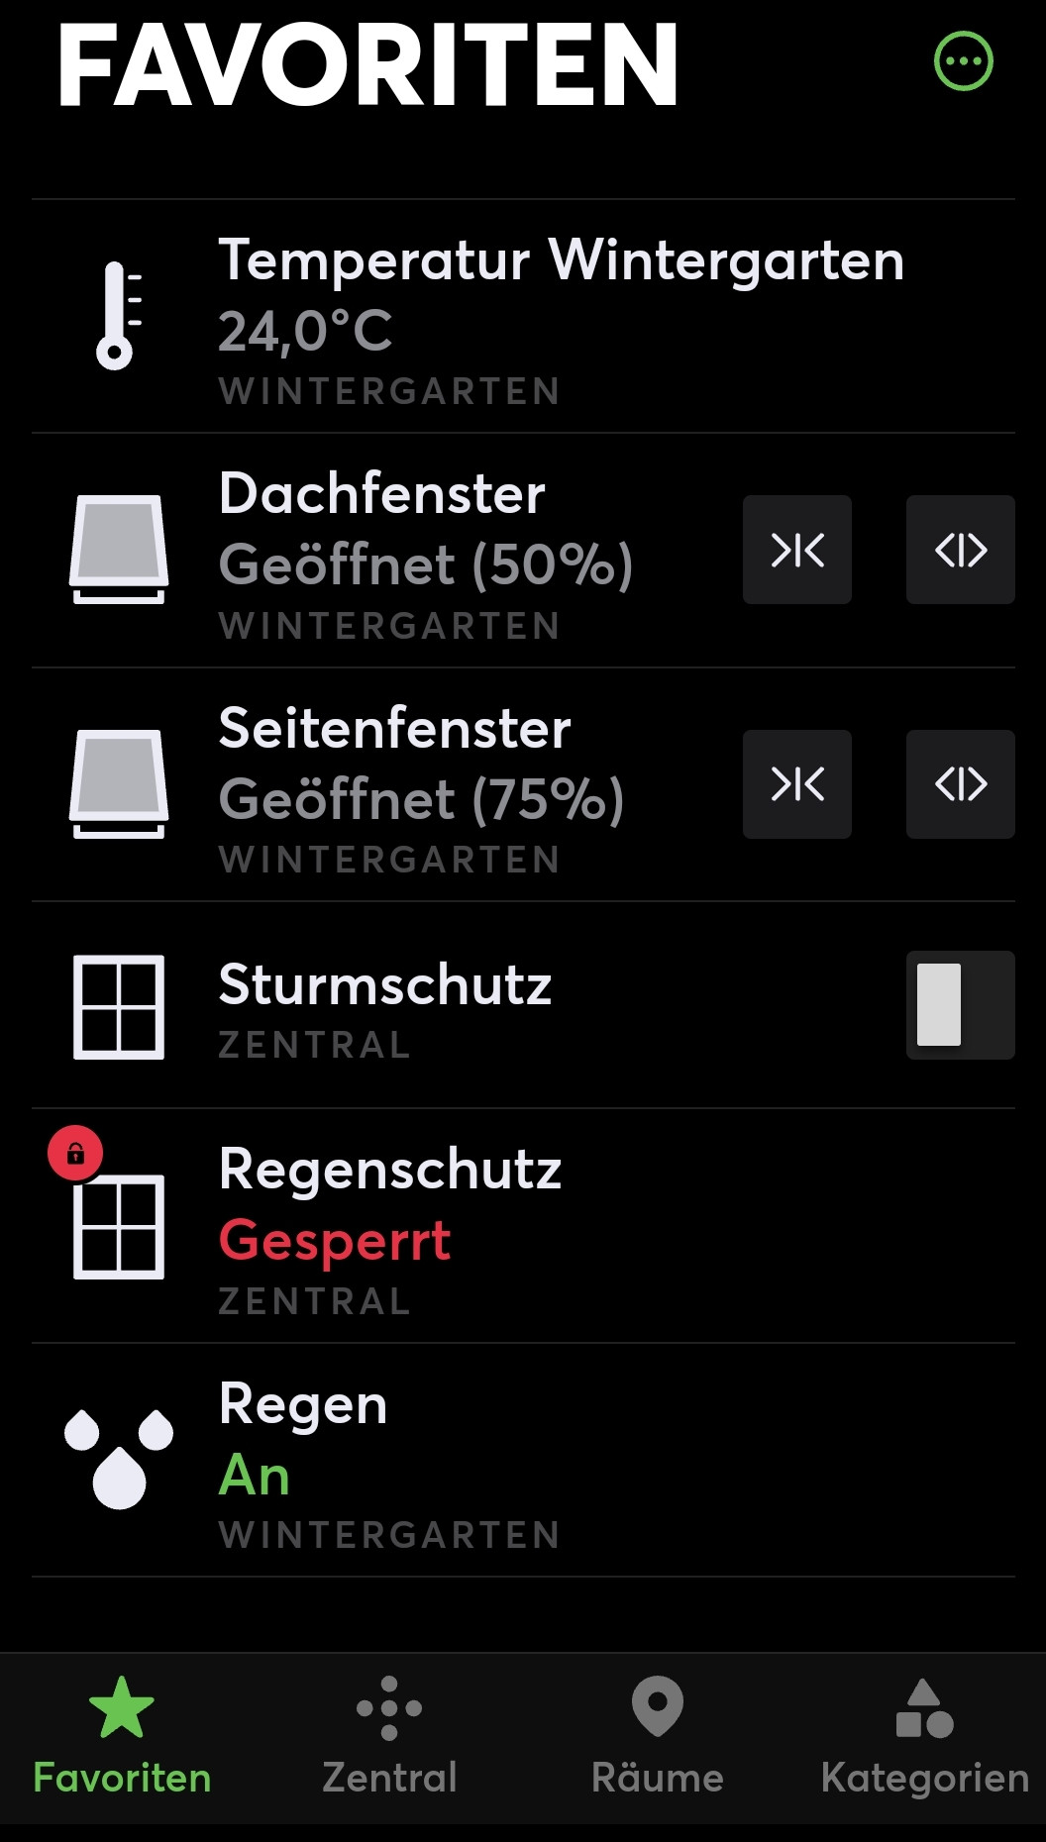
Task: Open the Räume tab
Action: [x=657, y=1736]
